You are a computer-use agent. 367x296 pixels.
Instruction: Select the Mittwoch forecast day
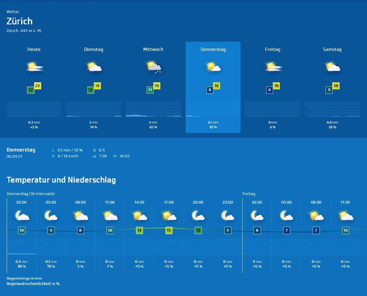tap(153, 87)
